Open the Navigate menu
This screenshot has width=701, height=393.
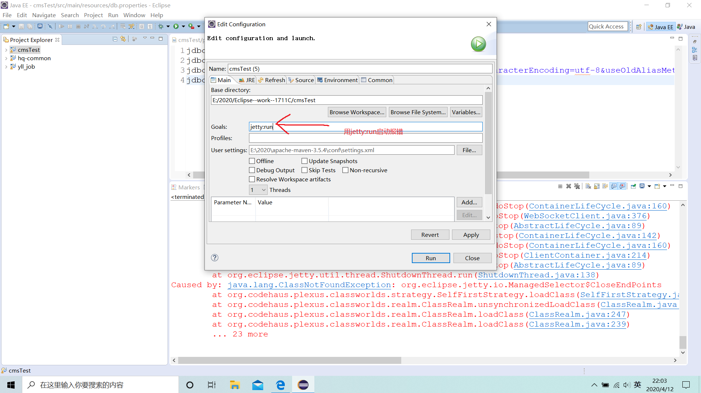click(x=44, y=15)
